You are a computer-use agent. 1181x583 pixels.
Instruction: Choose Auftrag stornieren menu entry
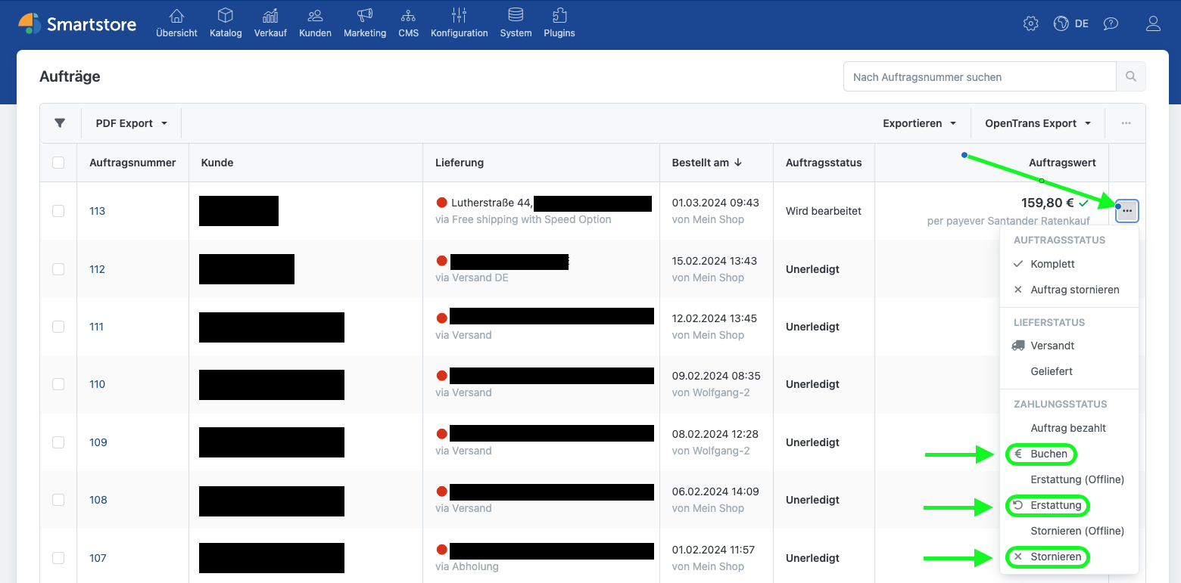point(1069,290)
